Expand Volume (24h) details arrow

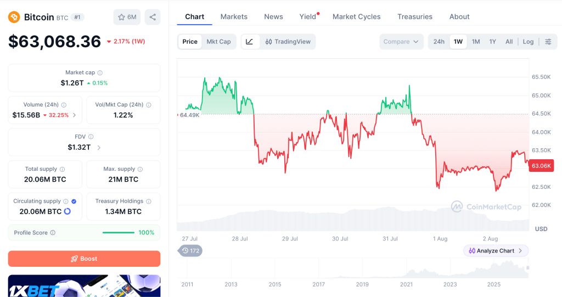click(x=74, y=115)
